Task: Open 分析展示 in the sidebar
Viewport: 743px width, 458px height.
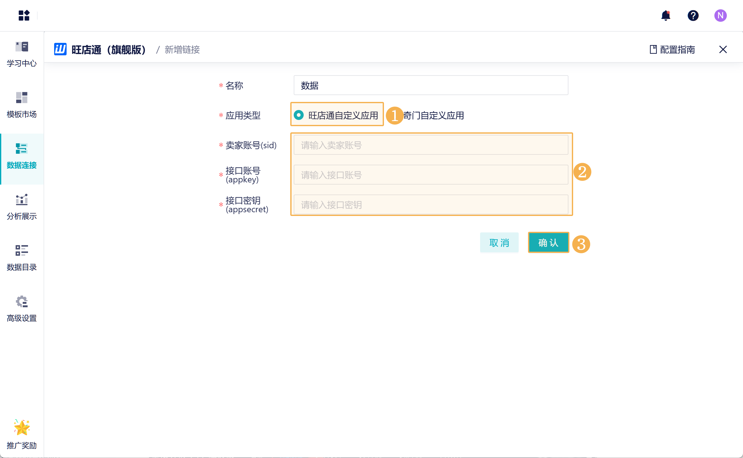Action: [22, 207]
